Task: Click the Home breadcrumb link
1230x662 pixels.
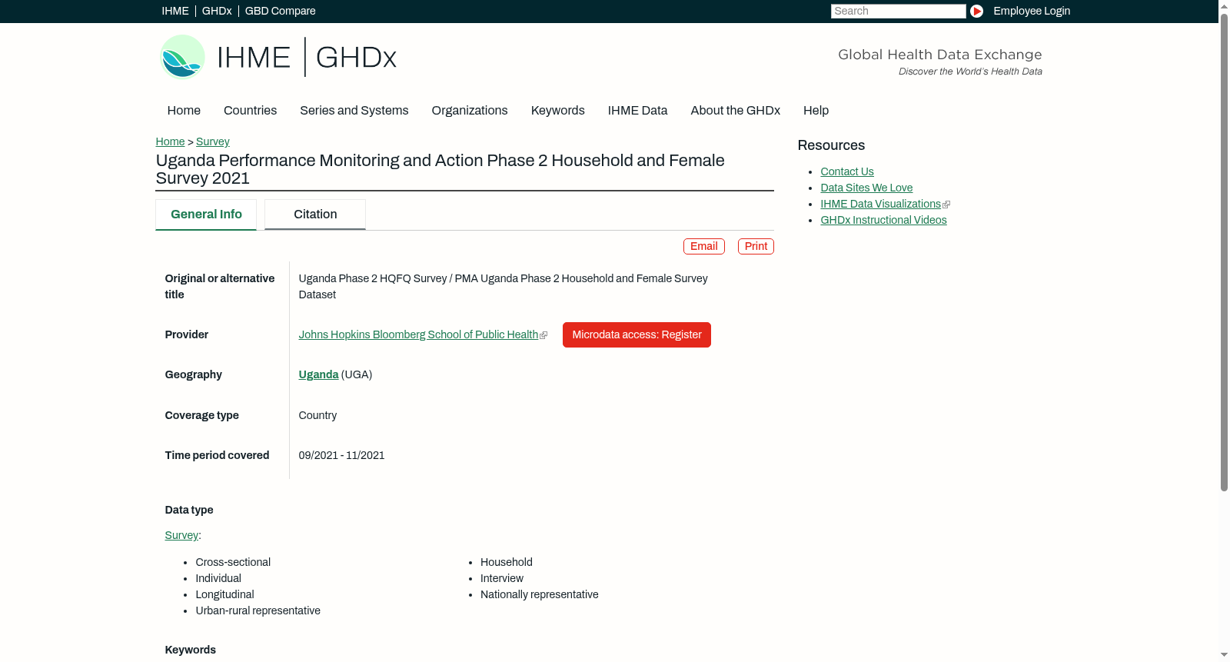Action: (x=170, y=141)
